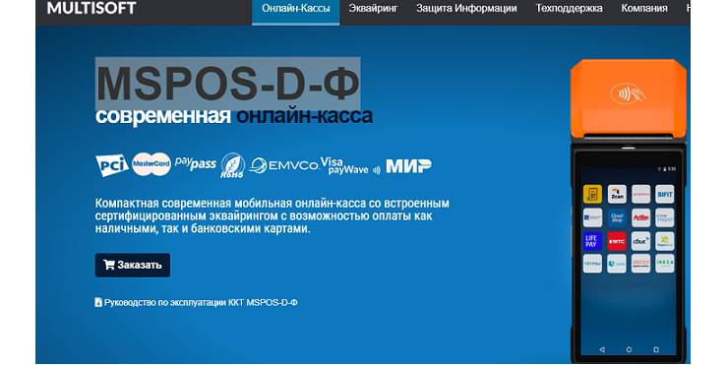Click the orange MSPOS device image
727x365 pixels.
[629, 211]
